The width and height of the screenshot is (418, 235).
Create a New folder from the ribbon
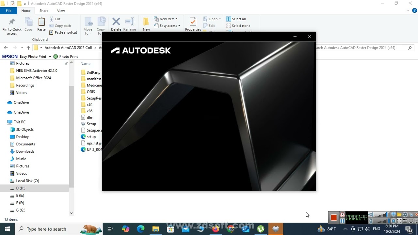[x=146, y=24]
